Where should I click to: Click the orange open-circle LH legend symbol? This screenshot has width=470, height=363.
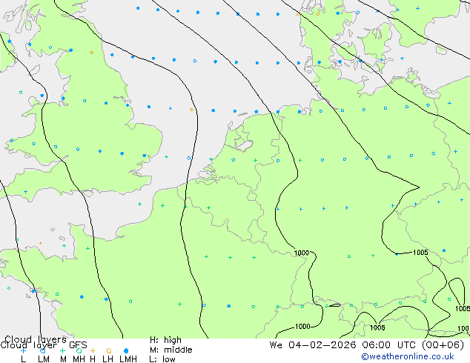(108, 350)
